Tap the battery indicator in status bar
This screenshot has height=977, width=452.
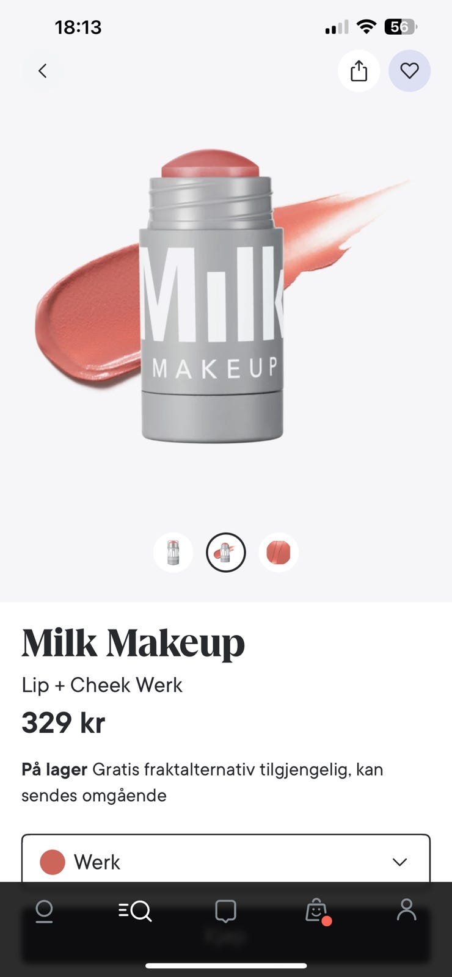(x=401, y=27)
